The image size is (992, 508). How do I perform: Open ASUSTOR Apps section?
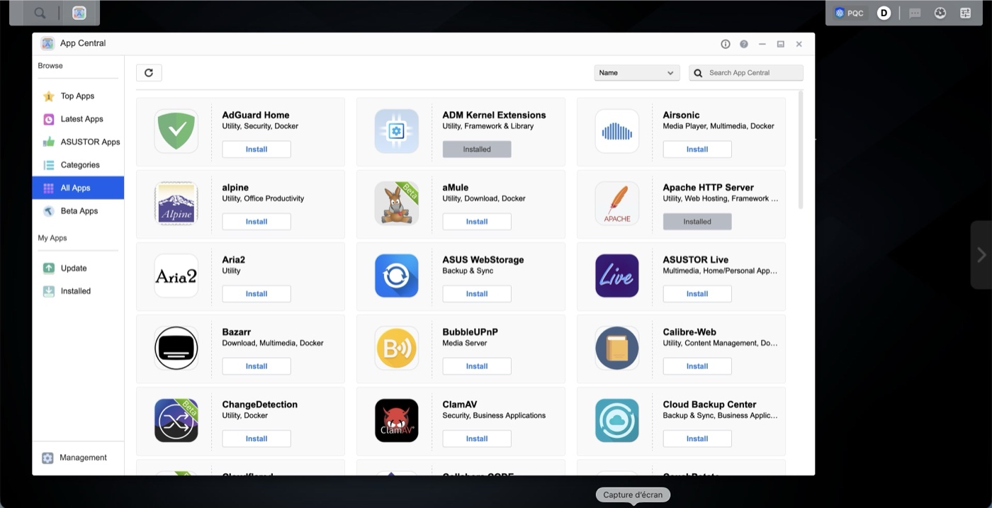(78, 142)
